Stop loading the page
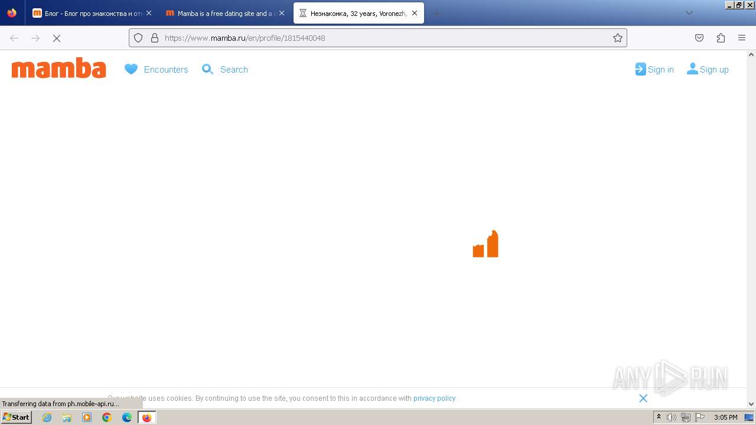756x425 pixels. (x=57, y=38)
